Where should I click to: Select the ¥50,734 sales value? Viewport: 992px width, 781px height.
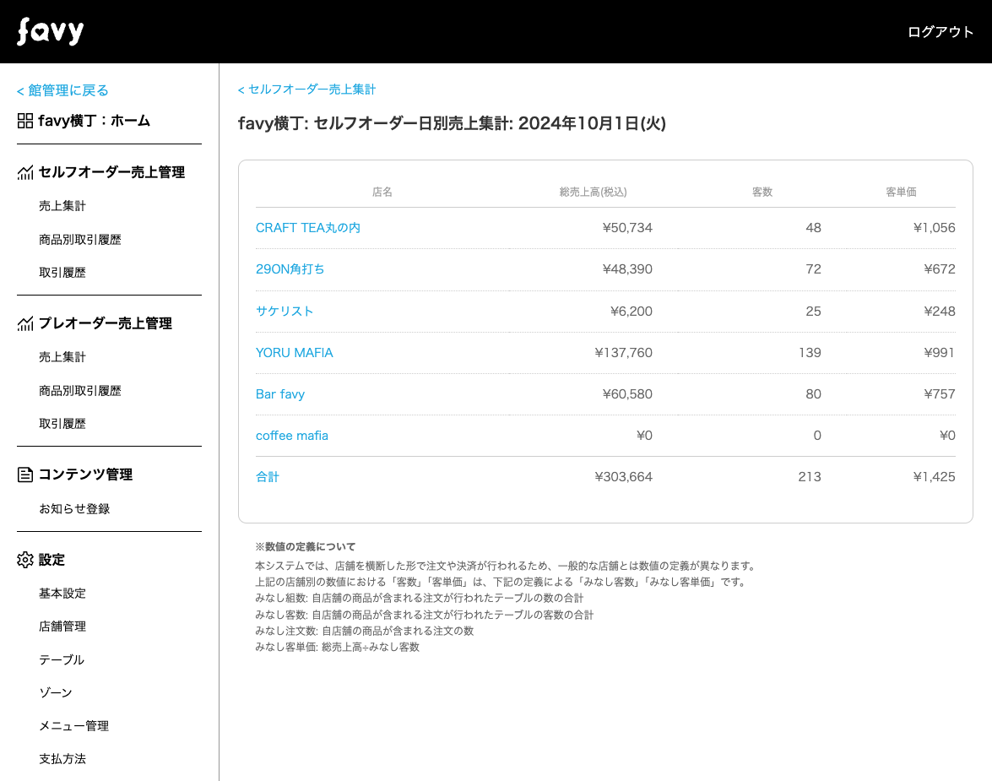point(627,228)
